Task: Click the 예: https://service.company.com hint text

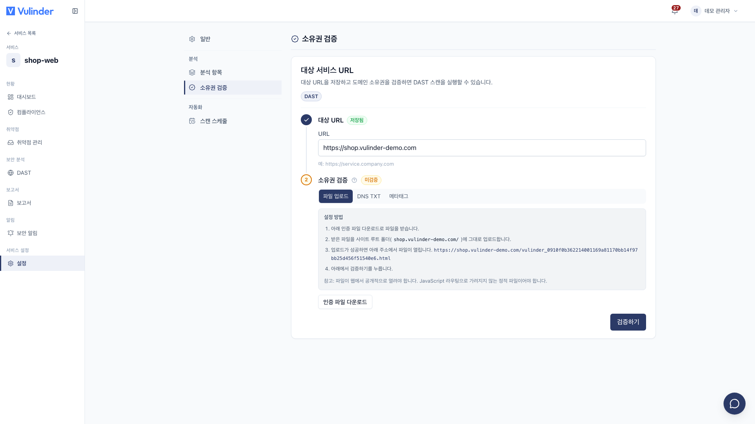Action: pos(356,164)
